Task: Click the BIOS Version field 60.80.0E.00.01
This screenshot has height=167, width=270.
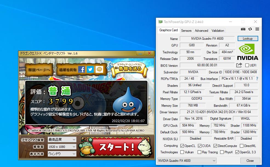Action: tap(207, 65)
